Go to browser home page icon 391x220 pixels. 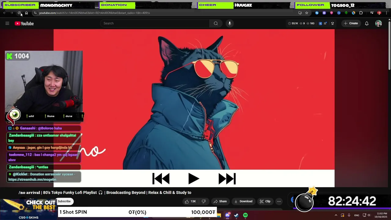pyautogui.click(x=26, y=13)
